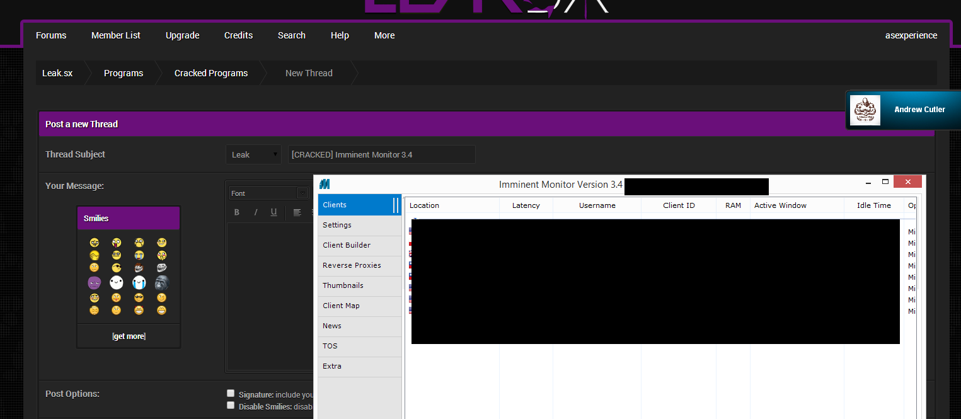The width and height of the screenshot is (961, 419).
Task: Select Clients tab in Imminent Monitor
Action: click(x=359, y=205)
